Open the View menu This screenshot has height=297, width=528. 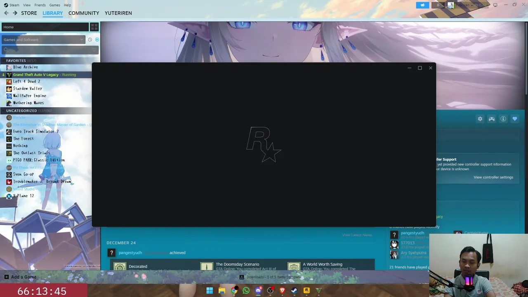click(27, 5)
